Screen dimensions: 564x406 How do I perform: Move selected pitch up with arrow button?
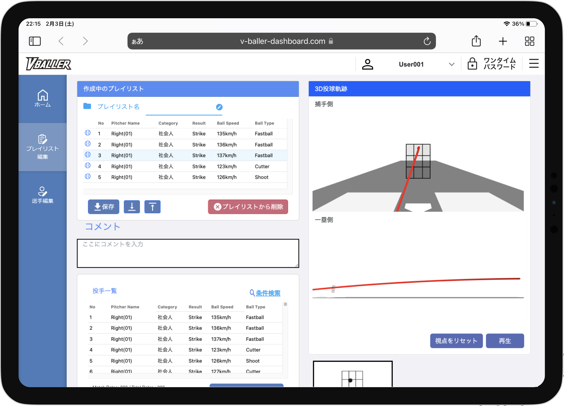coord(152,207)
